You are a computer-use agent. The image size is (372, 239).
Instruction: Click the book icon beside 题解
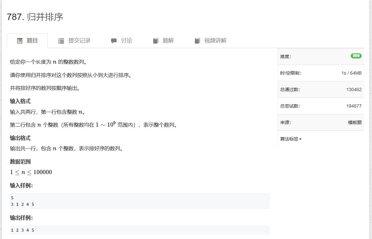pyautogui.click(x=155, y=40)
